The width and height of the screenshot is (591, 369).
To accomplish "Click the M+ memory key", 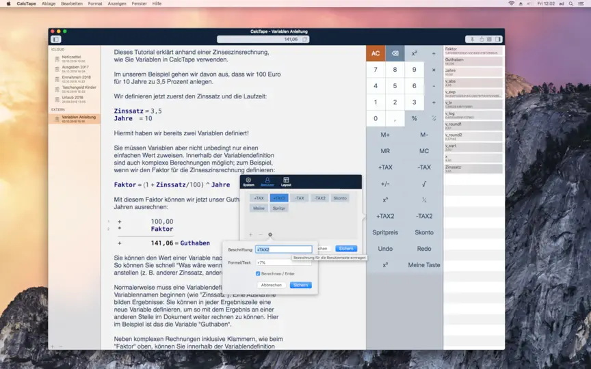I will point(385,135).
